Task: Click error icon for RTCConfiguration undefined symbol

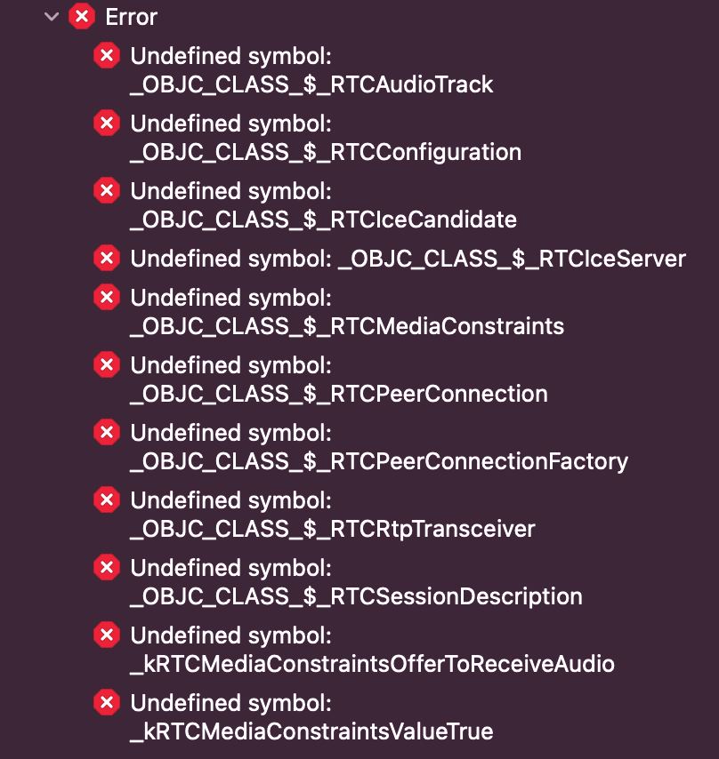Action: click(107, 124)
